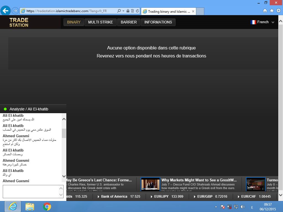Image resolution: width=283 pixels, height=212 pixels.
Task: Click the browser forward arrow button
Action: (15, 11)
